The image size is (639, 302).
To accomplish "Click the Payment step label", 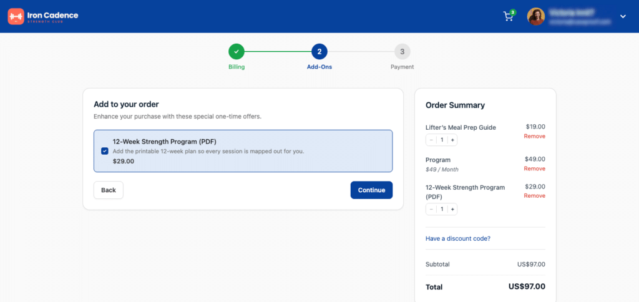I will pyautogui.click(x=402, y=67).
